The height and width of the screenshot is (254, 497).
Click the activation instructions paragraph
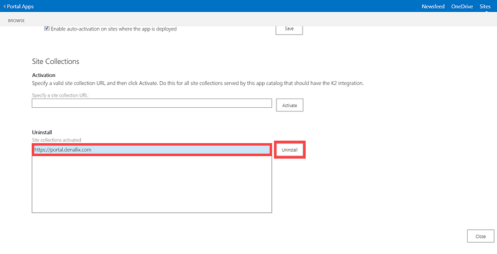(198, 84)
